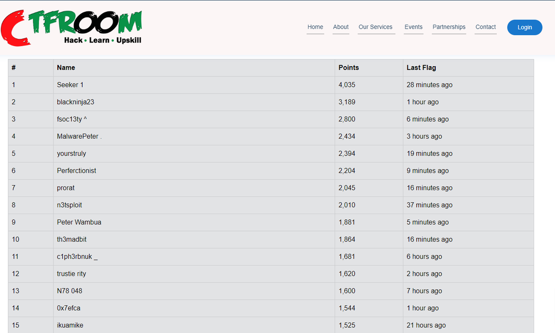Click the Points column header
The image size is (555, 333).
point(369,68)
